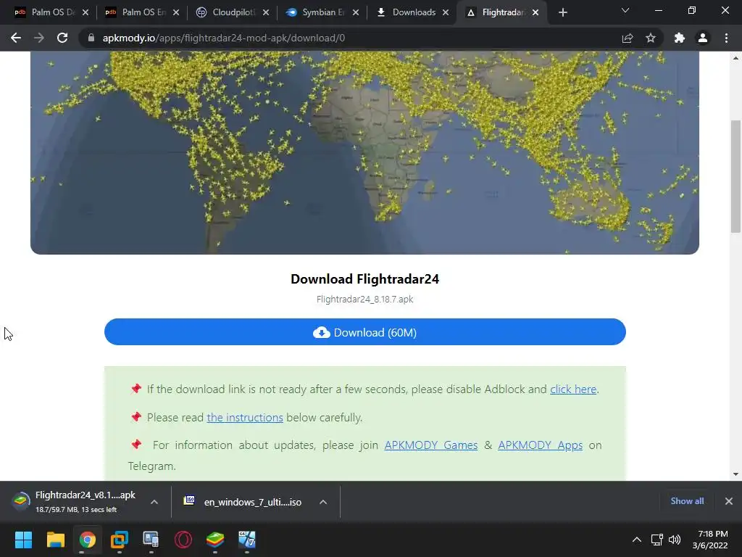The image size is (742, 557).
Task: View site security lock info
Action: coord(91,38)
